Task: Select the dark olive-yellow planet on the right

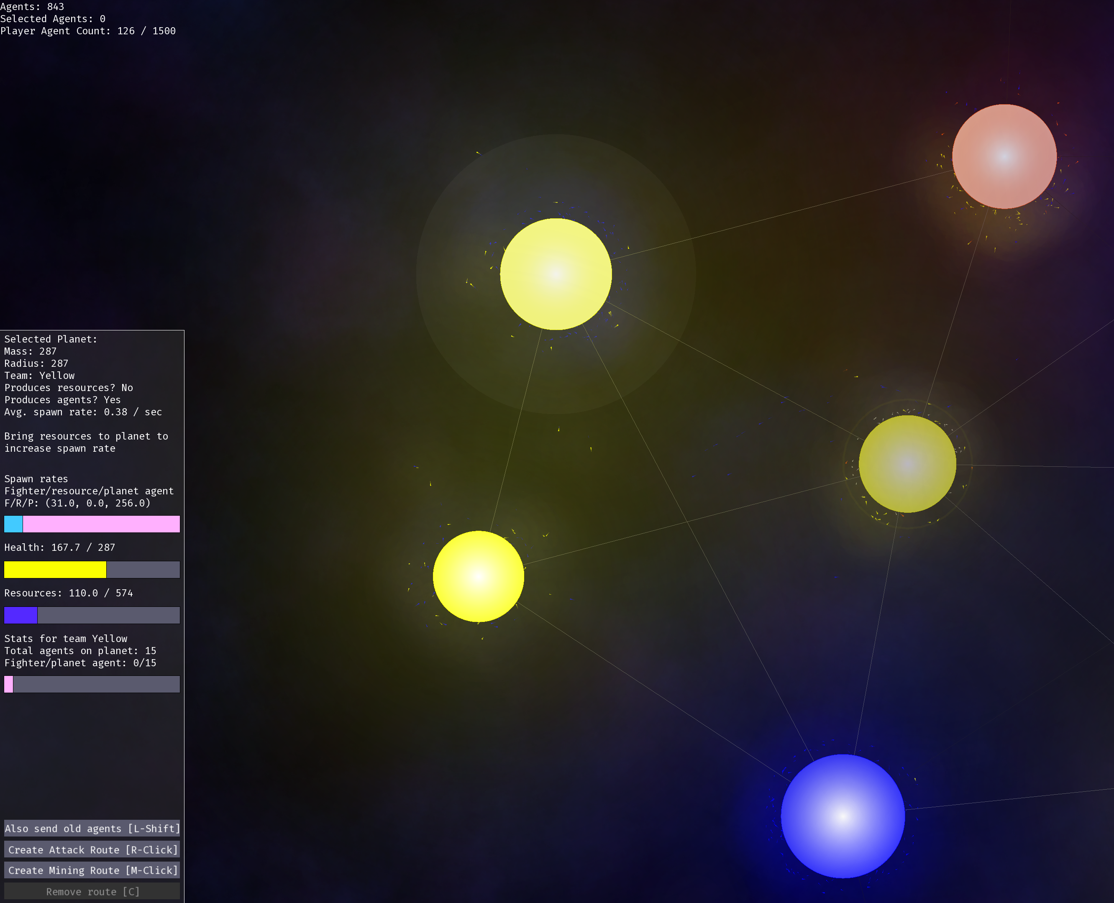Action: pyautogui.click(x=907, y=464)
